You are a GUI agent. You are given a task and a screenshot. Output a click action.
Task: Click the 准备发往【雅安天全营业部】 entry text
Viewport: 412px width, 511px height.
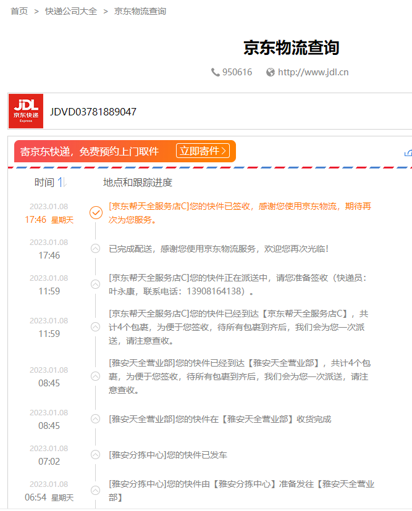click(x=242, y=491)
